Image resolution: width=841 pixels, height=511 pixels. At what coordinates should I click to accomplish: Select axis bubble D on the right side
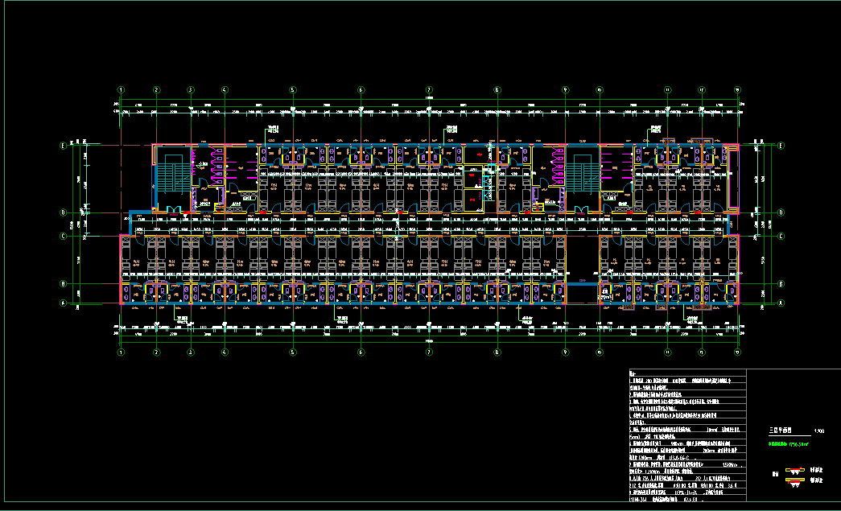coord(781,213)
